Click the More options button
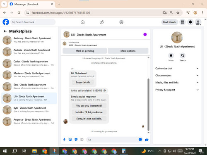The height and width of the screenshot is (155, 207). pos(128,51)
